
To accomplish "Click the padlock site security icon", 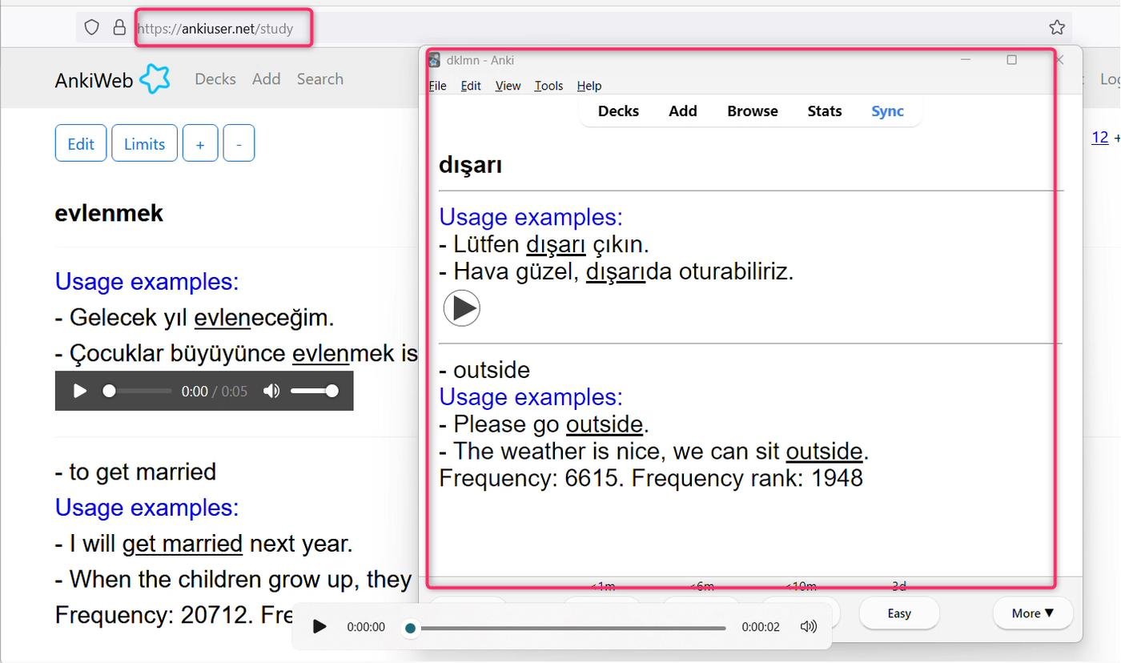I will (x=119, y=28).
